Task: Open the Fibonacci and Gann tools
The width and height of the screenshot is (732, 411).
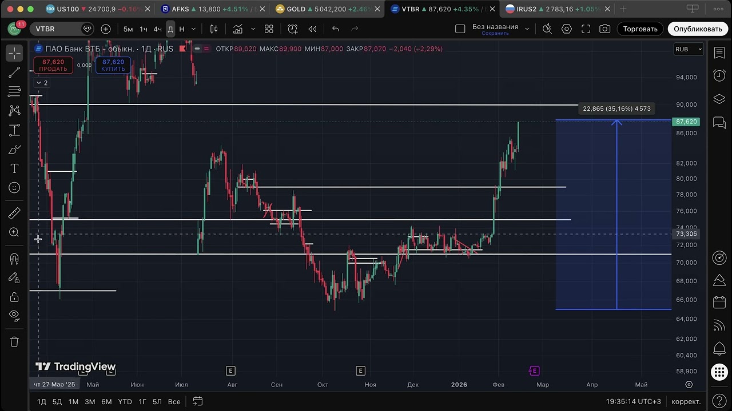Action: 14,91
